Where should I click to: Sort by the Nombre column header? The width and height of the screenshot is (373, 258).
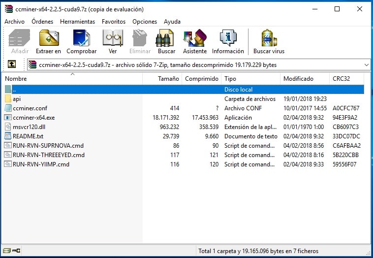(x=72, y=79)
